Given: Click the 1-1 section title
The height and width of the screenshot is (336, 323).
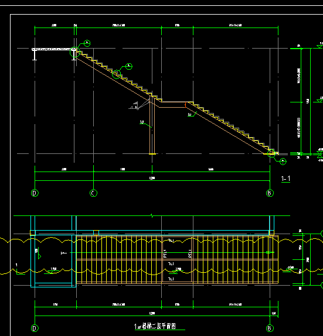Looking at the screenshot, I should click(285, 179).
